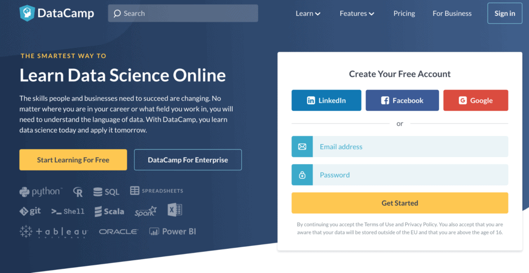This screenshot has height=273, width=529.
Task: Click the Excel logo icon
Action: (175, 210)
